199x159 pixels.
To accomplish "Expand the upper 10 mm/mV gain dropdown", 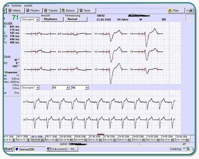I will point(38,19).
